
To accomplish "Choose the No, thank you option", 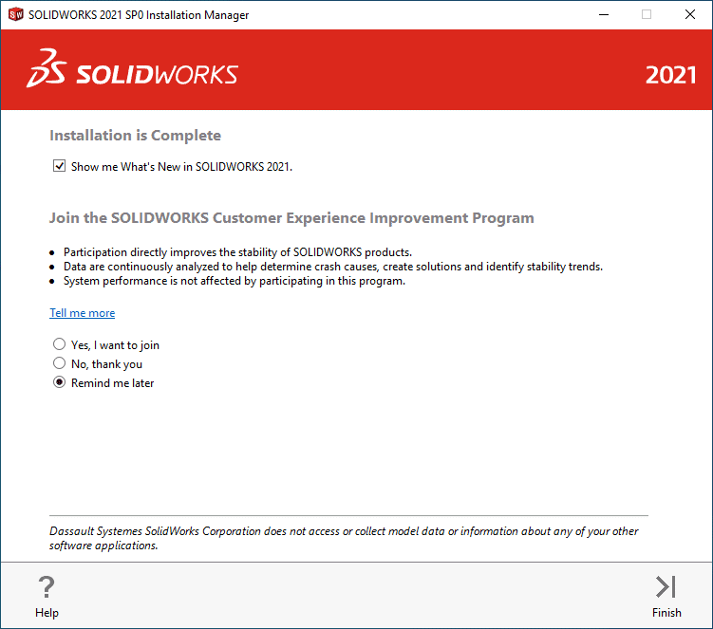I will 59,363.
